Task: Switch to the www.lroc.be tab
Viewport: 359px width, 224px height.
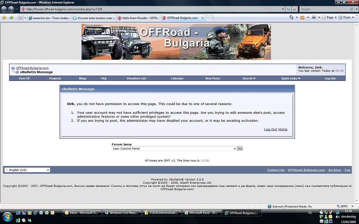Action: click(49, 18)
